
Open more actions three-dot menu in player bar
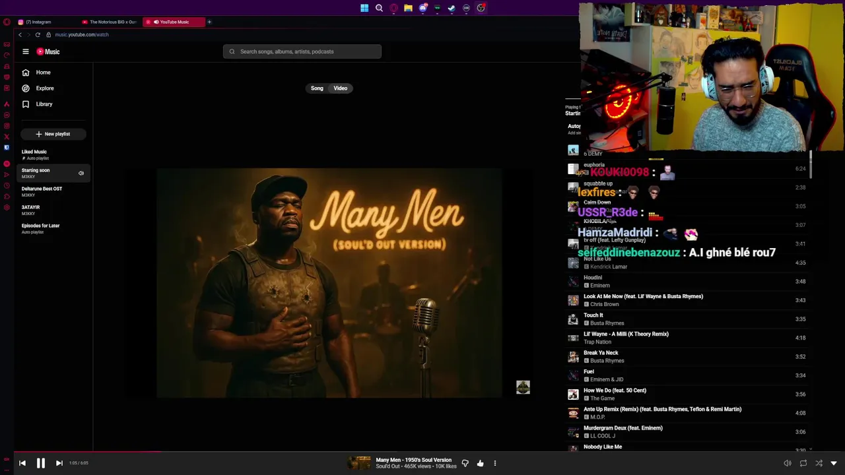[494, 463]
